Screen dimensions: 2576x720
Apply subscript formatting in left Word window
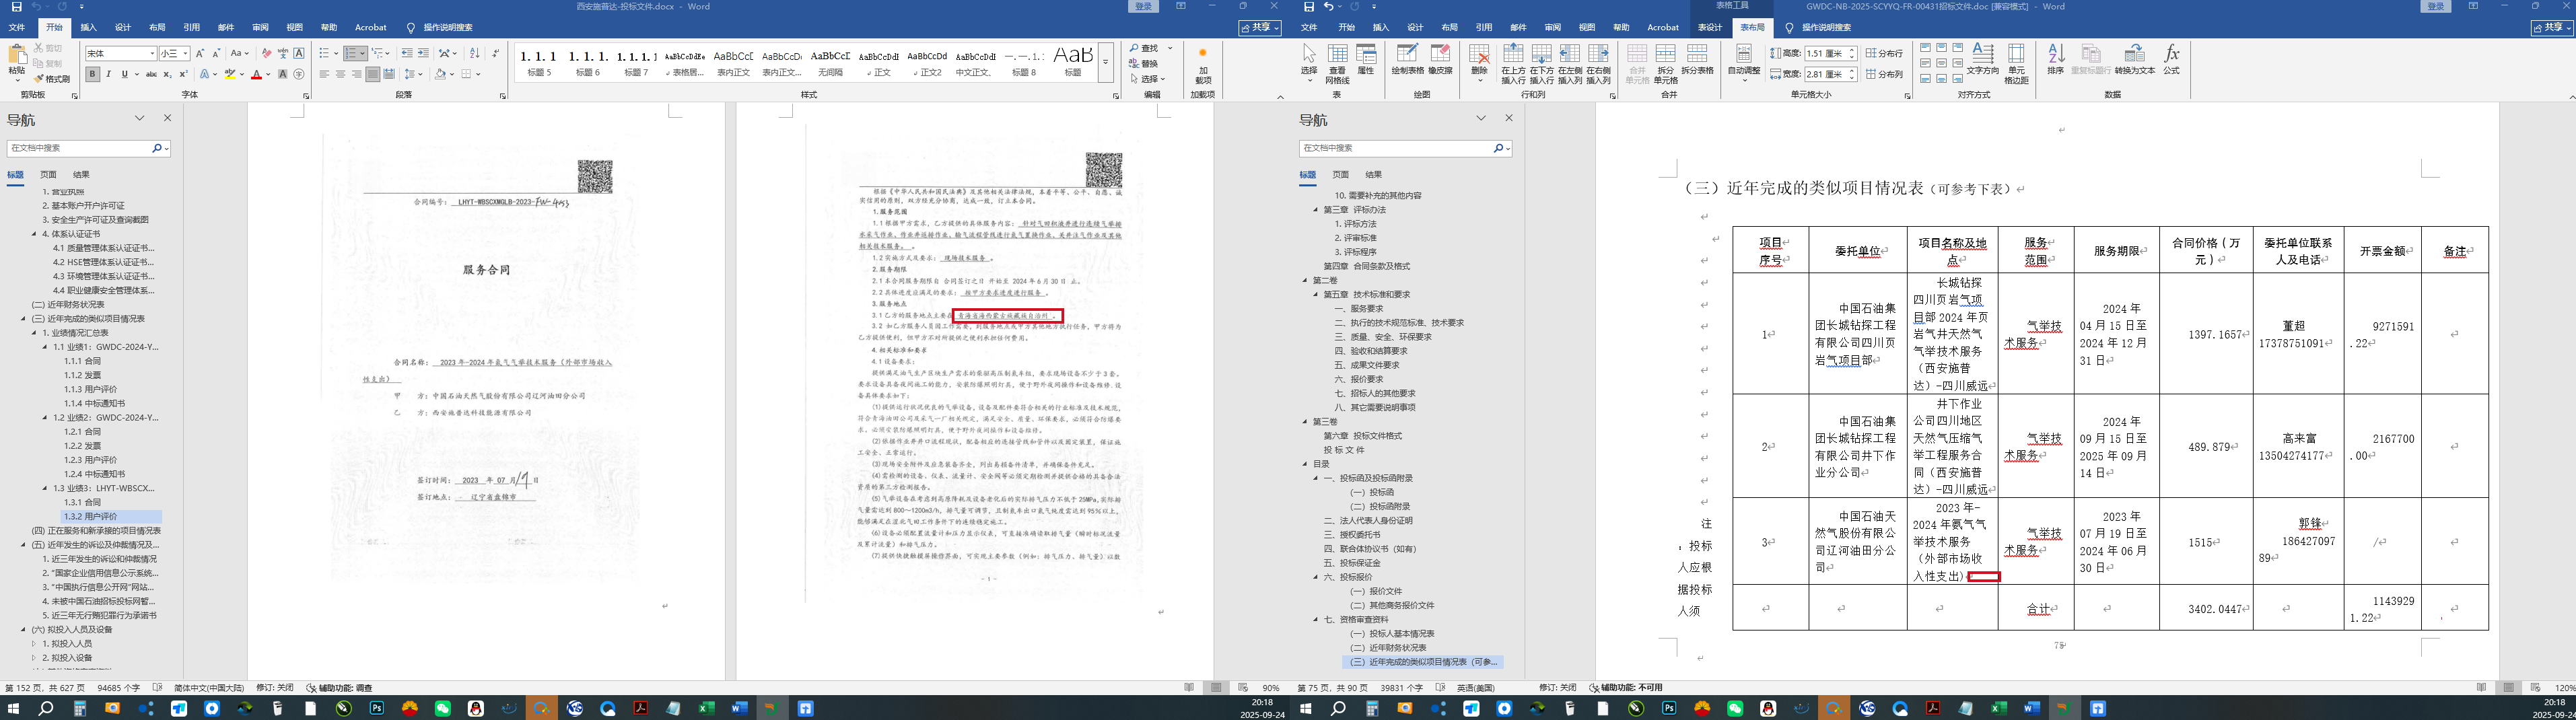pos(167,74)
